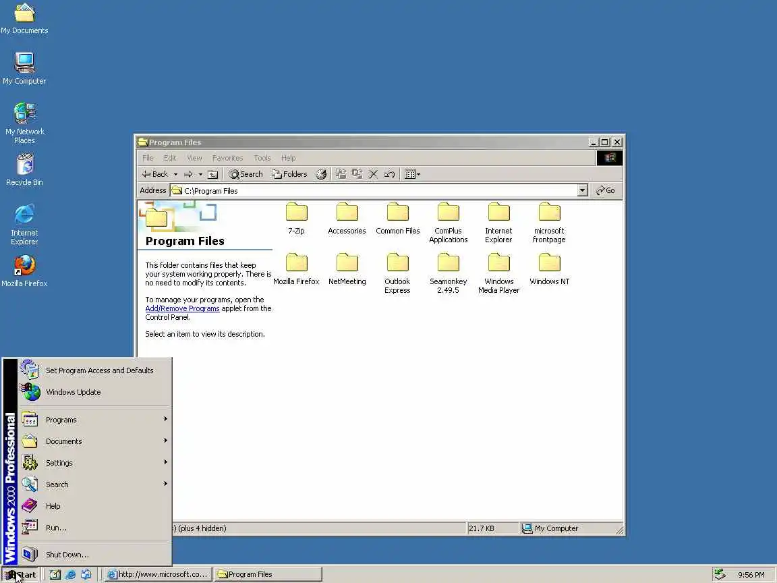Switch to microsoft.com taskbar window

click(x=159, y=575)
